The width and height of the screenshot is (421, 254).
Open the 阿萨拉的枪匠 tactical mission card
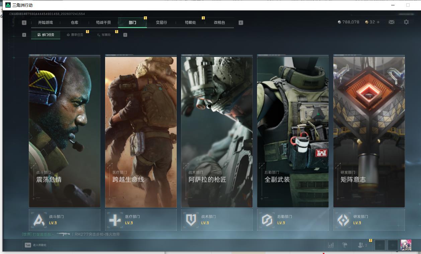(x=217, y=131)
